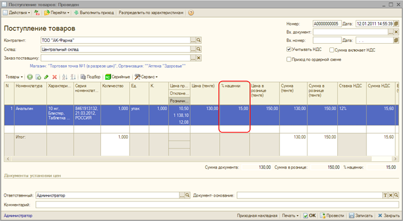Open help question mark icon

[x=191, y=13]
